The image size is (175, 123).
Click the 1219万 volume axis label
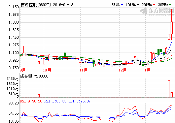point(12,89)
